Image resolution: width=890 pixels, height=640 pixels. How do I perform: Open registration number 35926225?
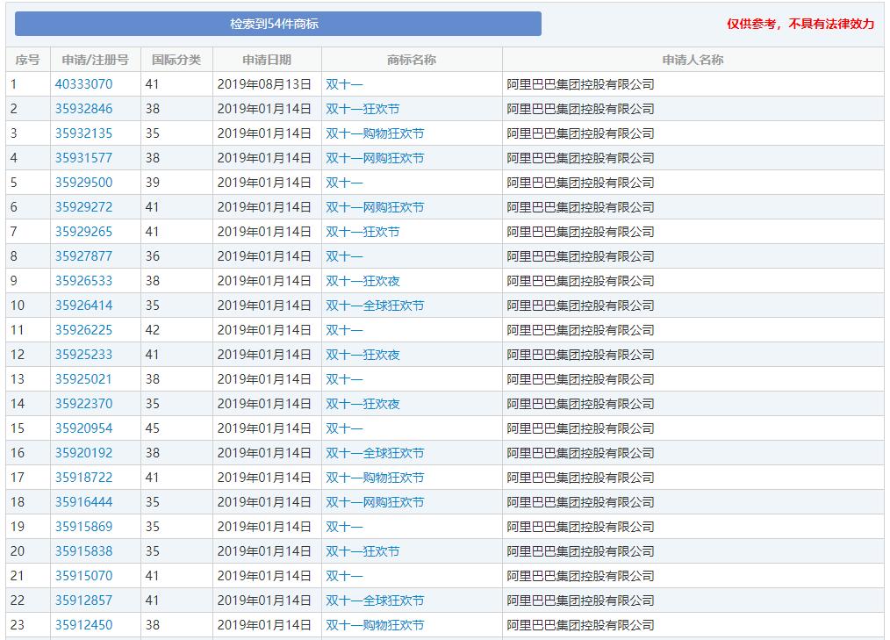pos(83,330)
